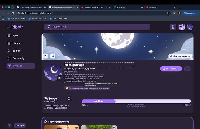Reload the page
The height and width of the screenshot is (129, 200).
13,13
